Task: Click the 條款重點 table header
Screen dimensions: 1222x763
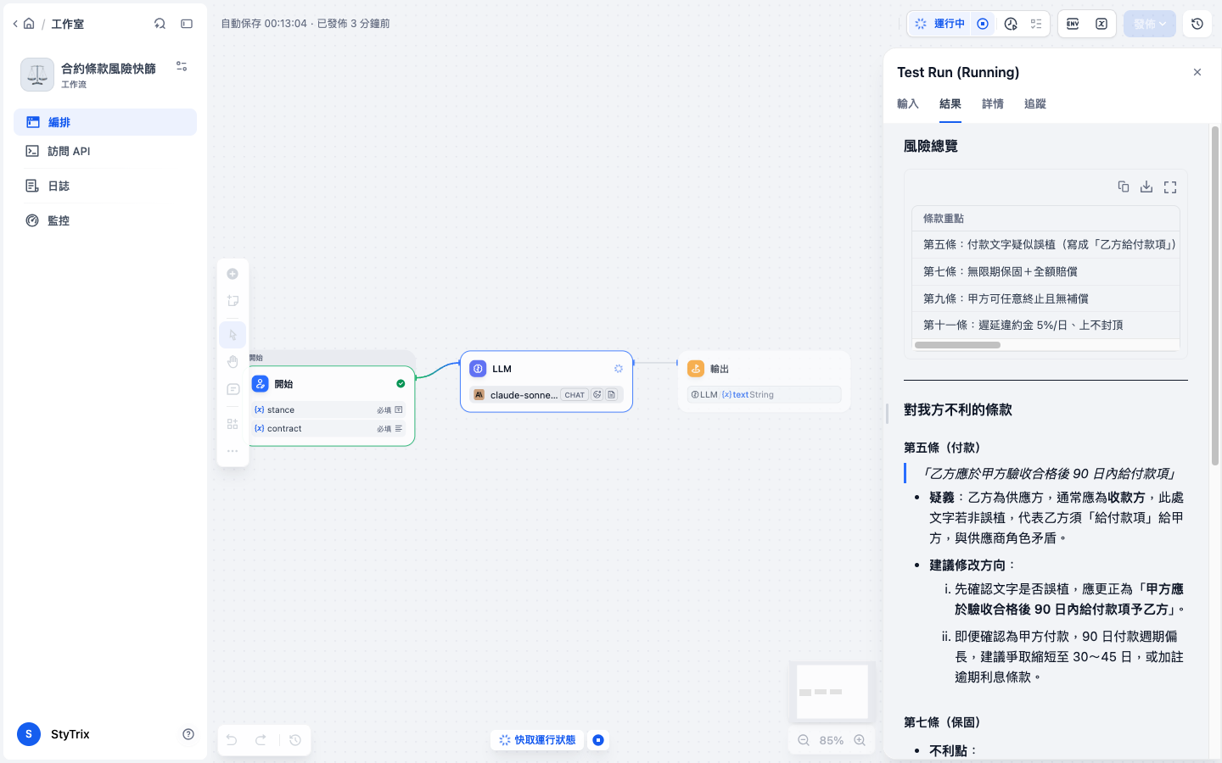Action: (1045, 218)
